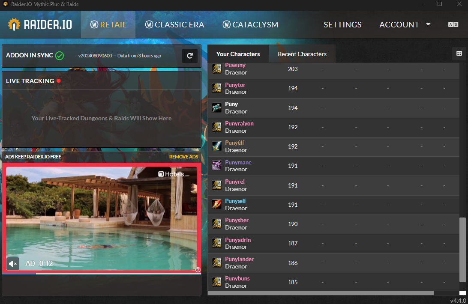Switch to the Retail tab

[x=108, y=24]
